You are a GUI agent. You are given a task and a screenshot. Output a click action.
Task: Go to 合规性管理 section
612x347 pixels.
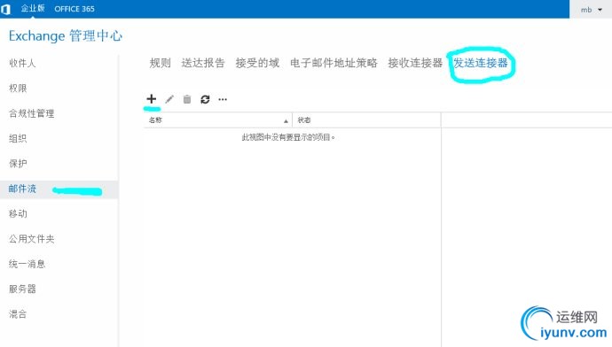click(x=31, y=113)
